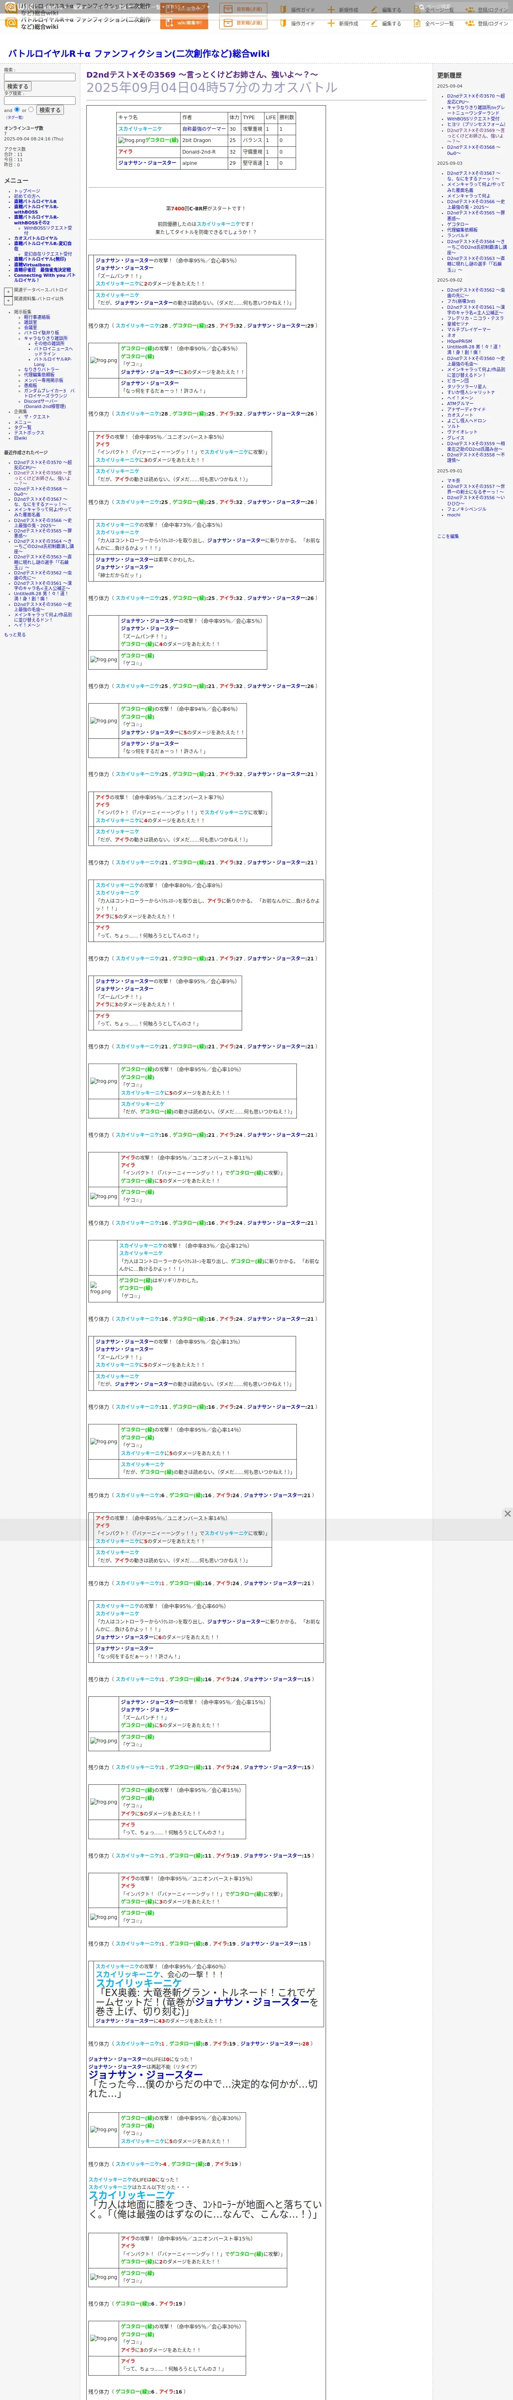Screen dimensions: 513x2400
Task: Open 雑談室 board link
Action: tap(31, 322)
